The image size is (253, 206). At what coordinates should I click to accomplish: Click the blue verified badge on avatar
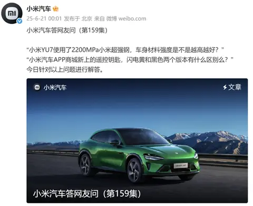(20, 21)
